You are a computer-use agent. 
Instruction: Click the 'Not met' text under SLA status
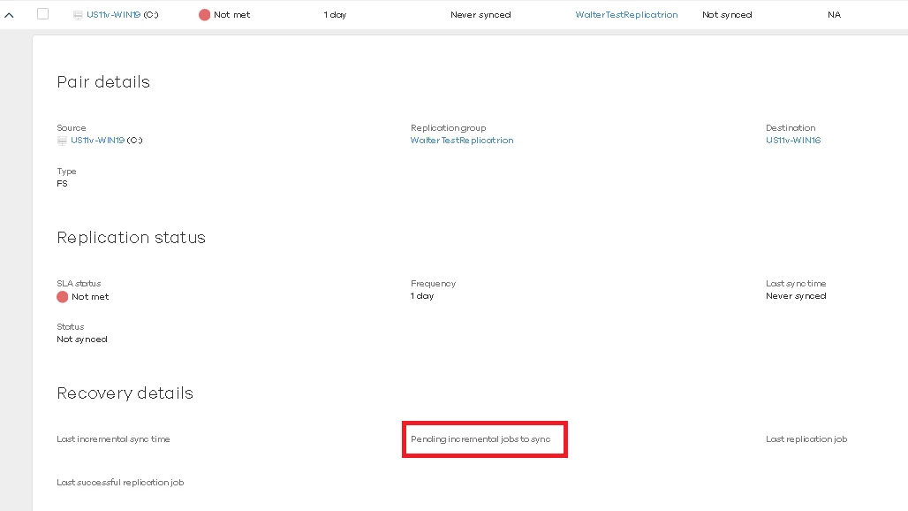click(90, 297)
